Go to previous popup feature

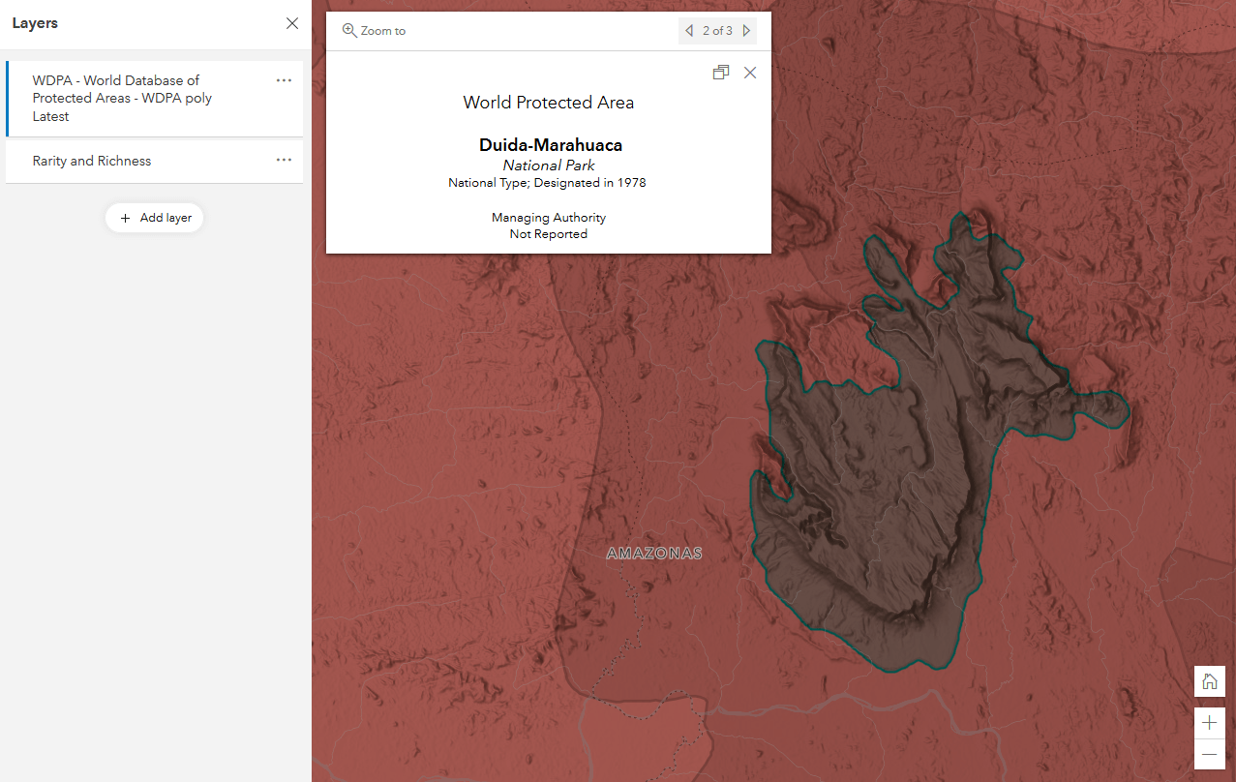(x=689, y=31)
